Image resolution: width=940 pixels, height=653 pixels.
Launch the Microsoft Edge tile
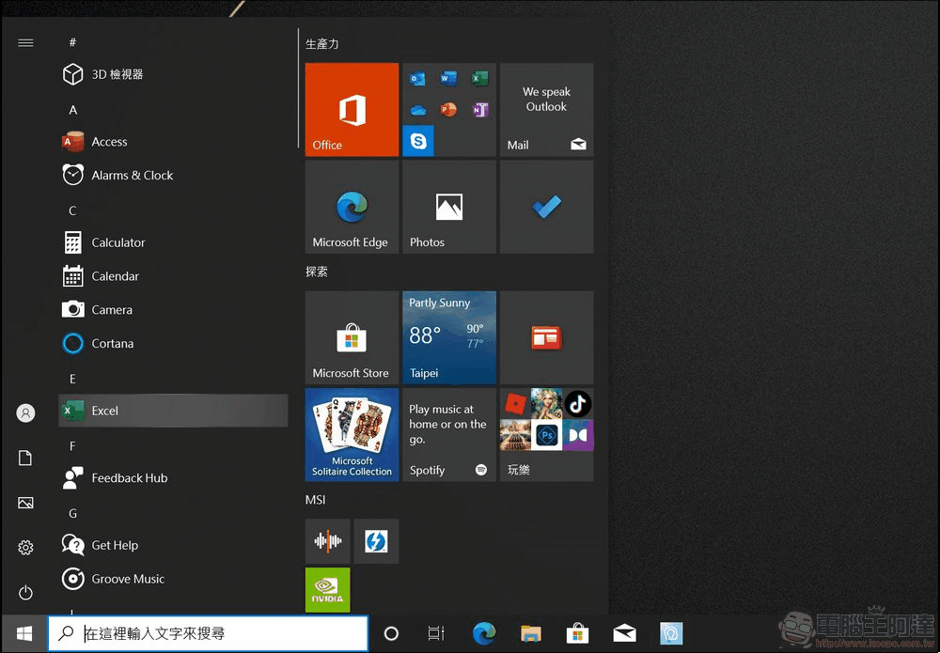pos(352,207)
